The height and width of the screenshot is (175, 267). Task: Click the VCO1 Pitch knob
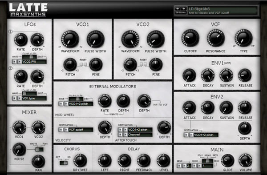[x=70, y=64]
